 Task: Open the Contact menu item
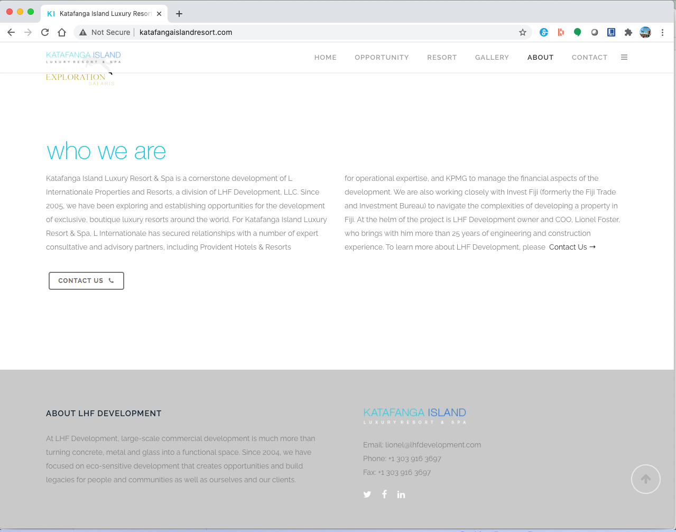pos(589,57)
